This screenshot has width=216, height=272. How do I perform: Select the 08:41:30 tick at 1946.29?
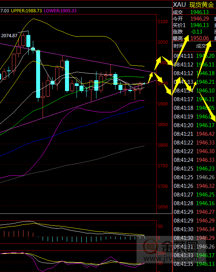[194, 238]
